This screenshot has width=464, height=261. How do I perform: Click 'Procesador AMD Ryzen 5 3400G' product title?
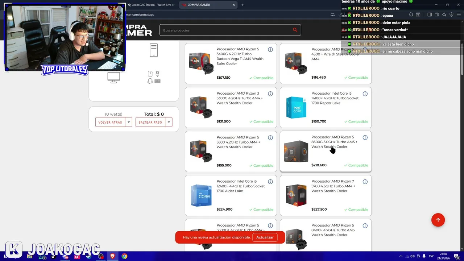tap(240, 56)
